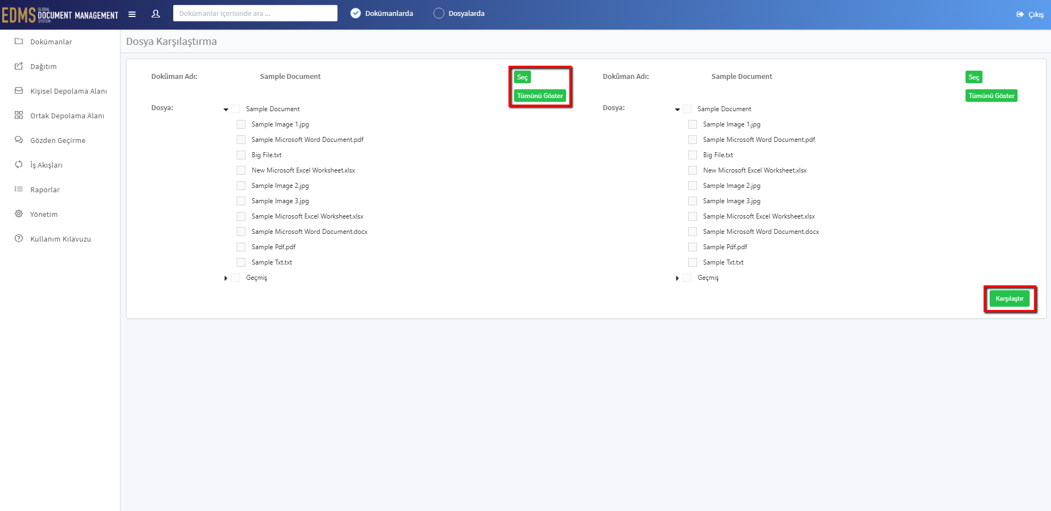Click the left Seç button
1051x511 pixels.
[x=522, y=77]
